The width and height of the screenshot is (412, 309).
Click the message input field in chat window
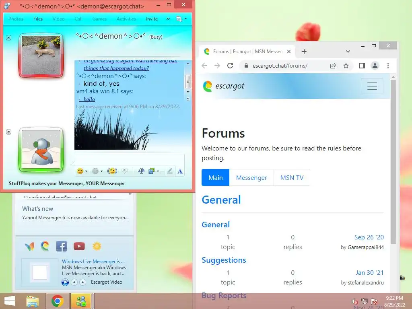130,159
